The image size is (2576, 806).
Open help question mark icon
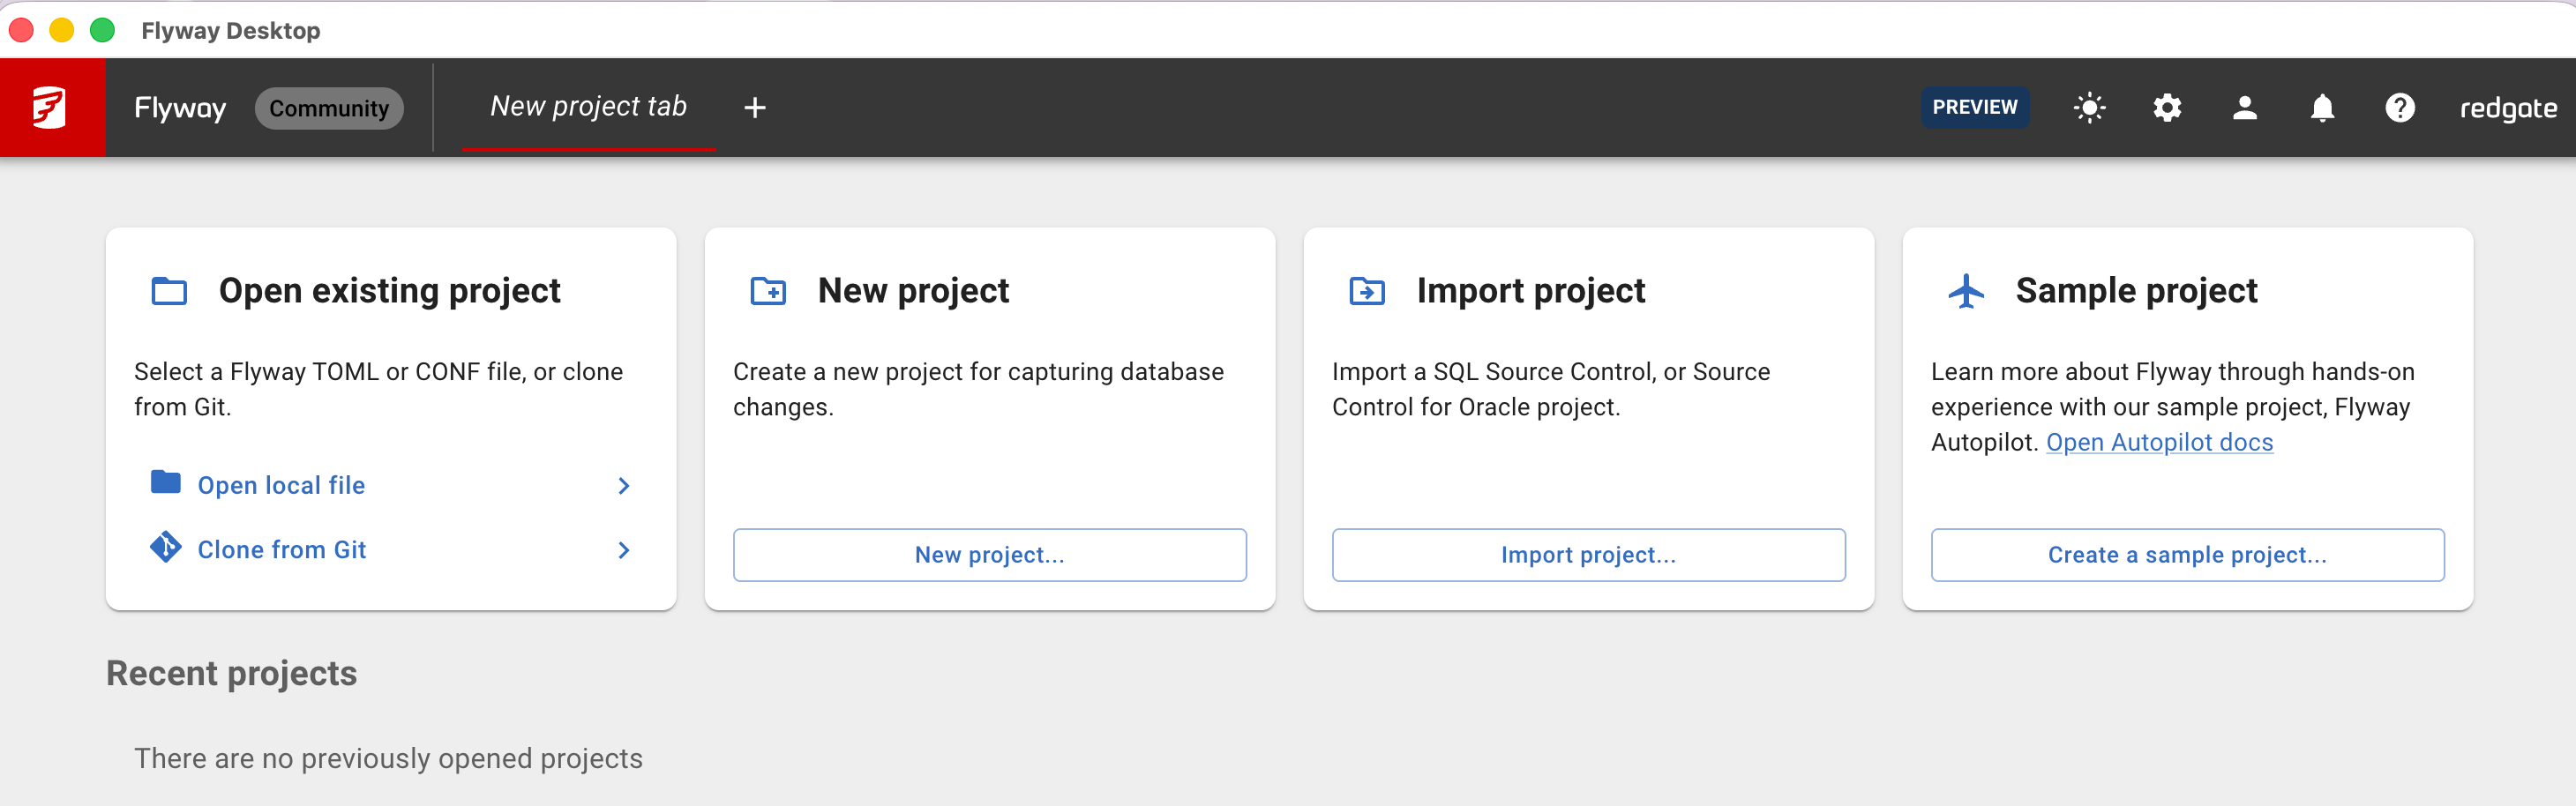2399,107
